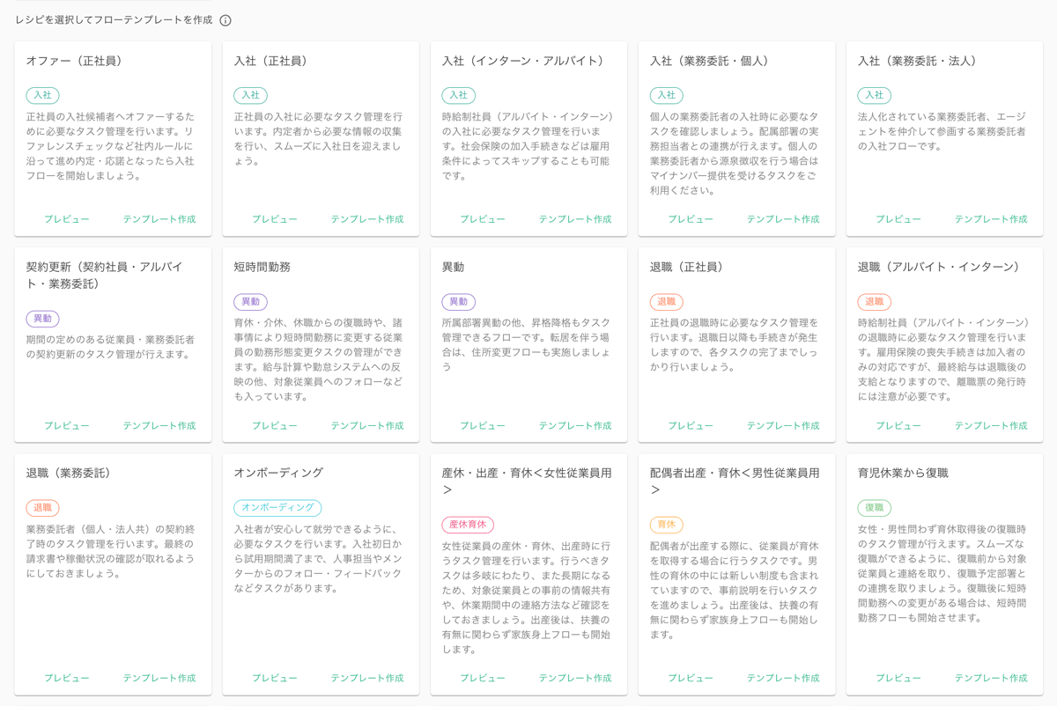This screenshot has width=1057, height=706.
Task: Click the 産休育休 tag chip
Action: 468,525
